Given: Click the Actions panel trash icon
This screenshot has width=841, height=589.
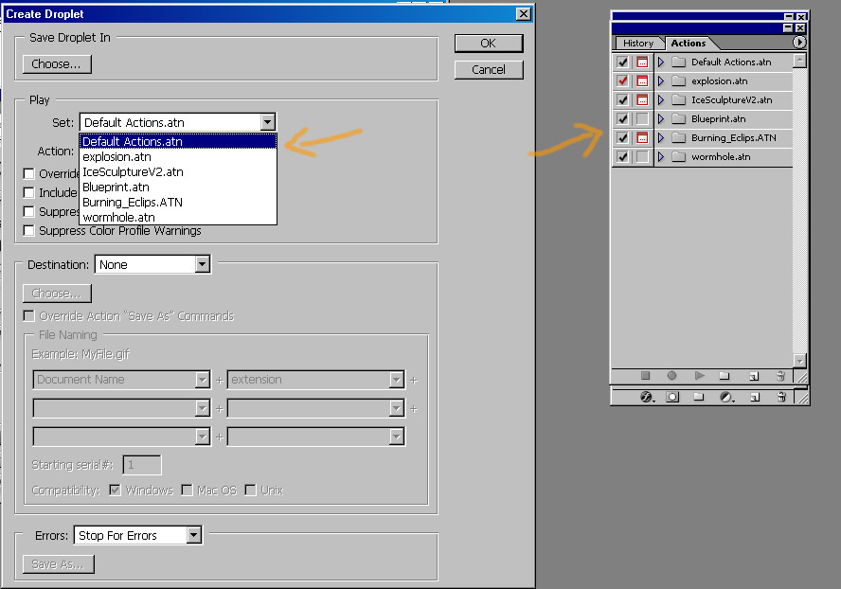Looking at the screenshot, I should tap(780, 376).
